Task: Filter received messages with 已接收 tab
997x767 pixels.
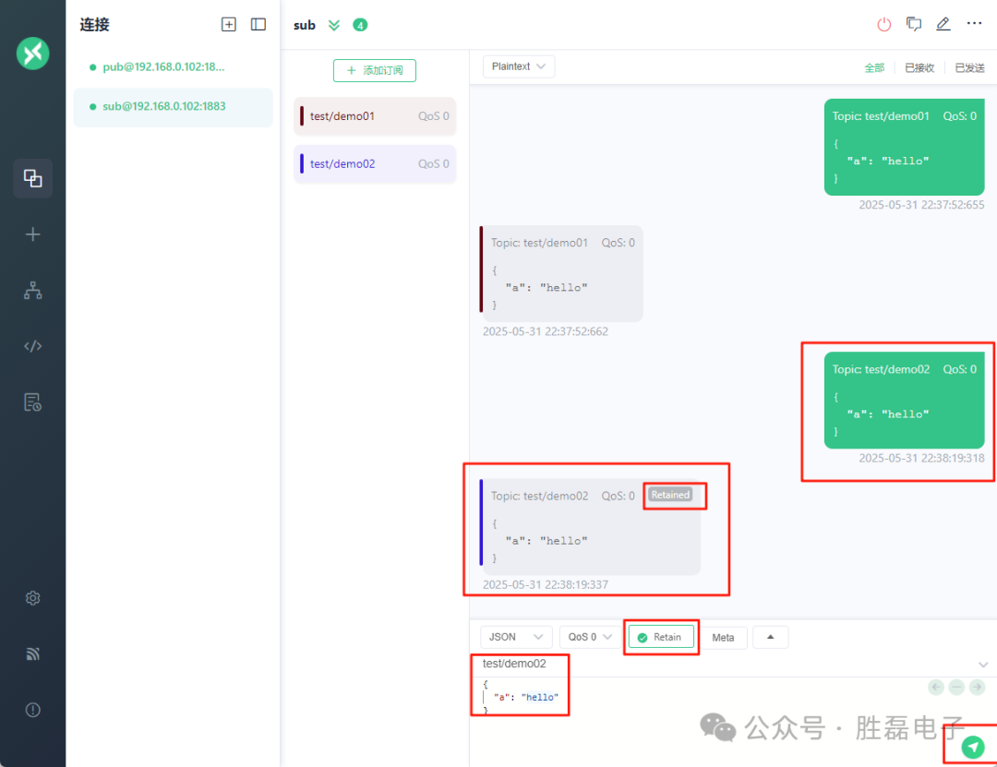Action: (x=919, y=67)
